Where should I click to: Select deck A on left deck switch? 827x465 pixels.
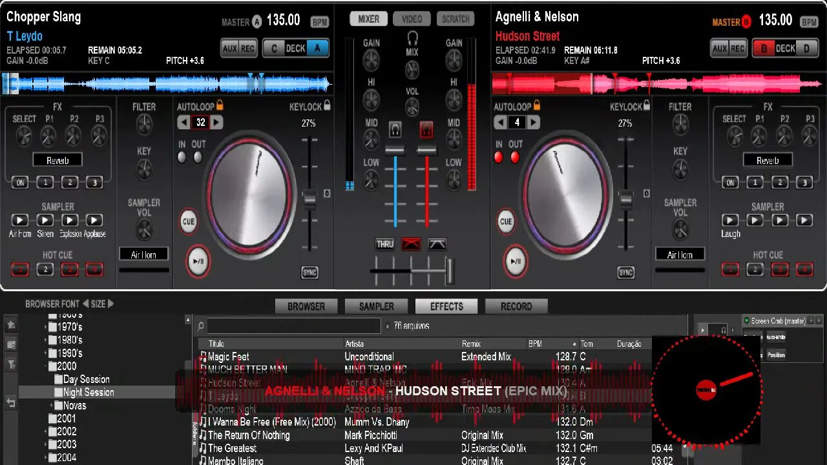pyautogui.click(x=318, y=48)
